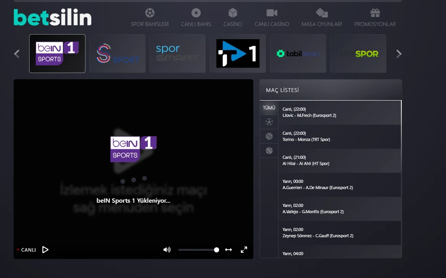Select the TÜMÜ filter tab
This screenshot has width=446, height=278.
click(269, 108)
